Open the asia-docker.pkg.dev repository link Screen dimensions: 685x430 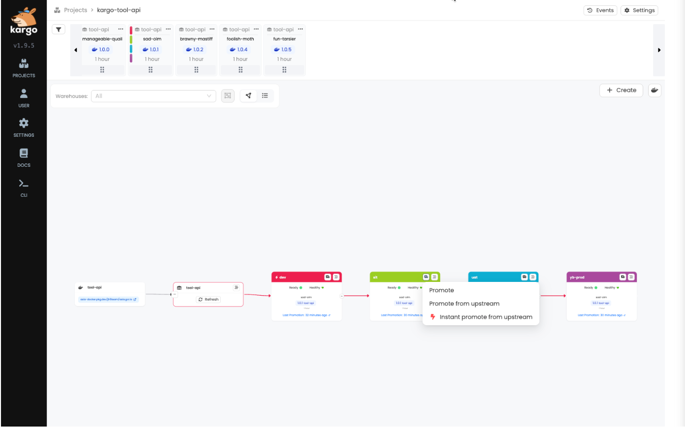click(x=108, y=299)
